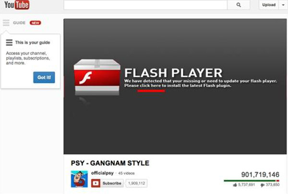The height and width of the screenshot is (194, 288).
Task: Click the 373,850 dislikes number
Action: (x=273, y=185)
